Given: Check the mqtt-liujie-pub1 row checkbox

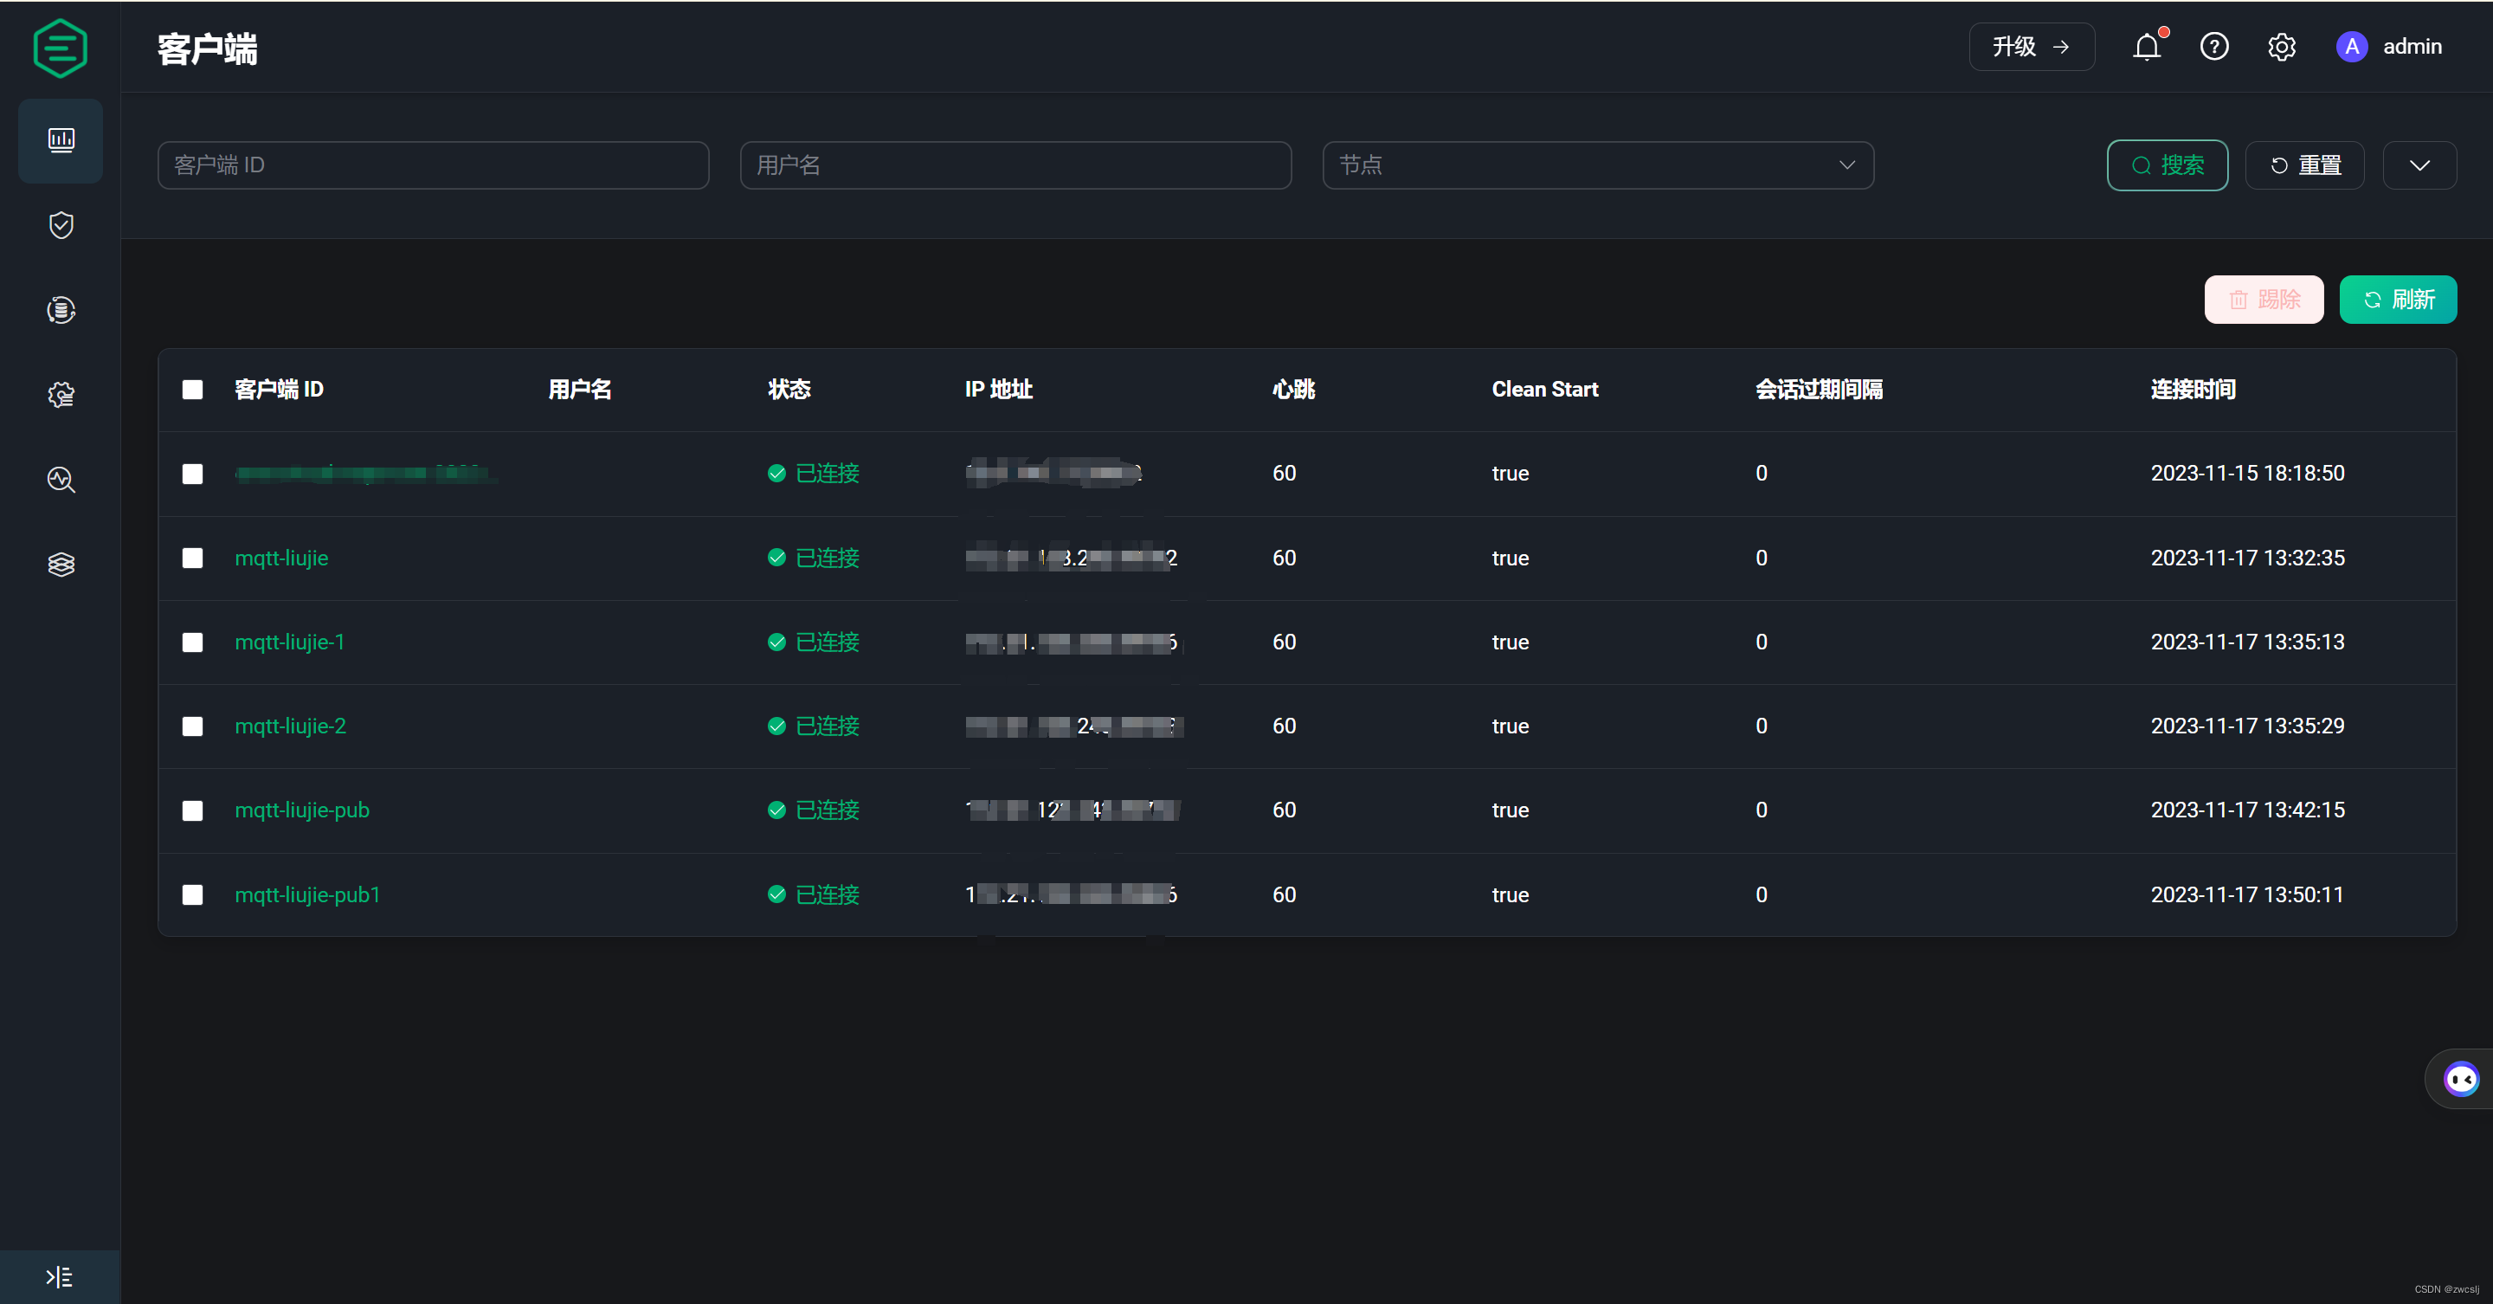Looking at the screenshot, I should point(192,894).
